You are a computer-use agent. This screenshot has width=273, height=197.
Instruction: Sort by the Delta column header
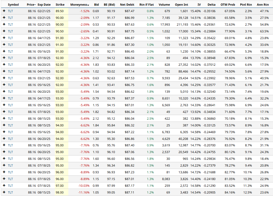click(211, 5)
